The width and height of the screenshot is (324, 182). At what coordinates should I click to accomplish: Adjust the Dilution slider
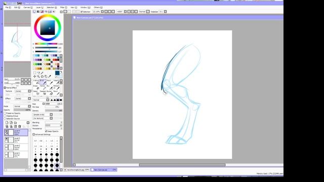click(54, 125)
